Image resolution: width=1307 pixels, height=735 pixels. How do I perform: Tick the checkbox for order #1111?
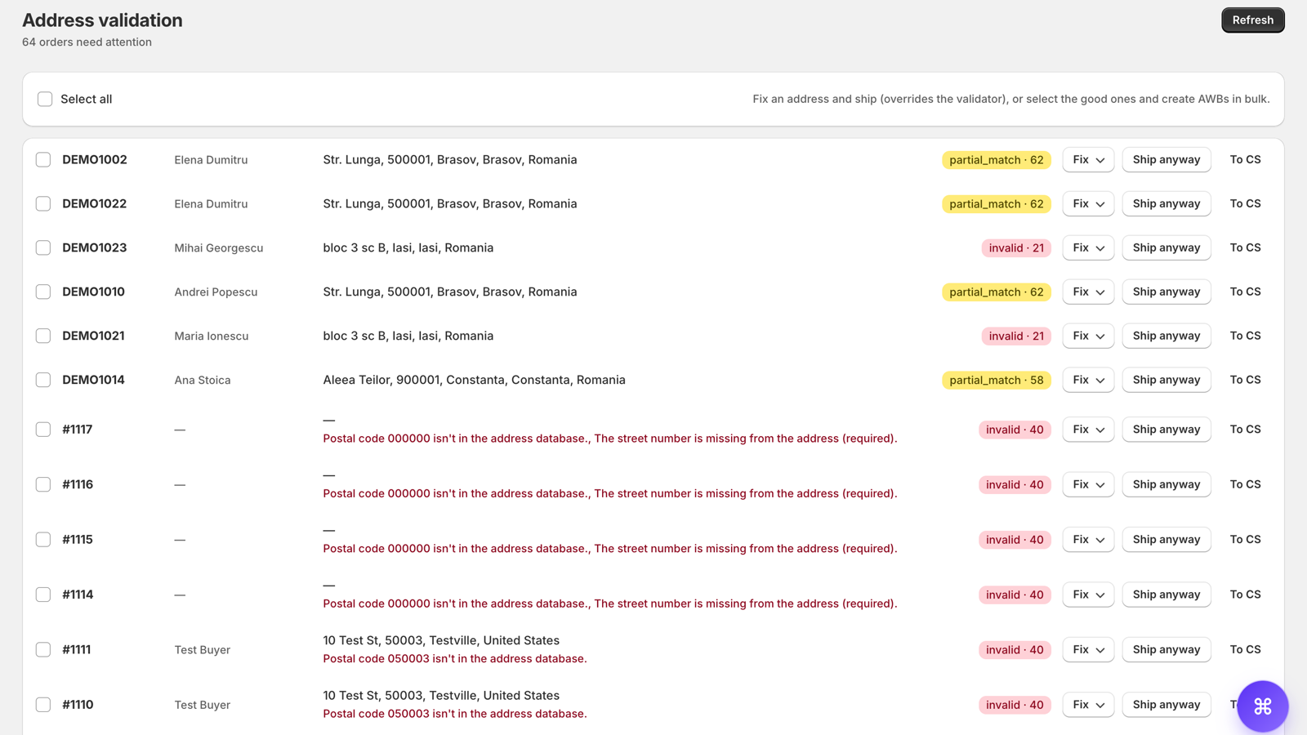(43, 650)
